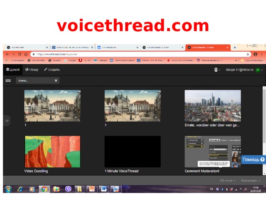Open the second old town thumbnail titled 1
This screenshot has width=266, height=200.
tap(133, 106)
